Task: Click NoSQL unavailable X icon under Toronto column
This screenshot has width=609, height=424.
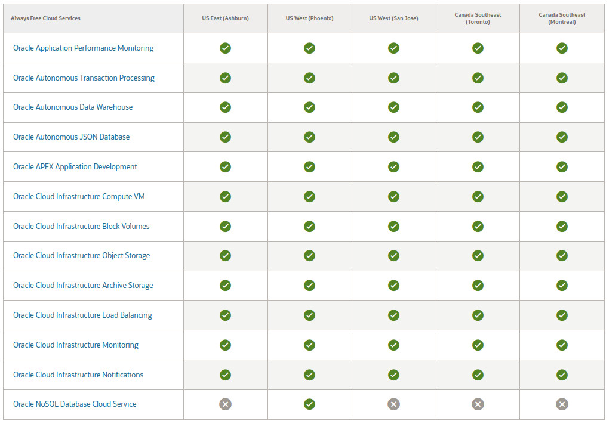Action: pos(478,404)
